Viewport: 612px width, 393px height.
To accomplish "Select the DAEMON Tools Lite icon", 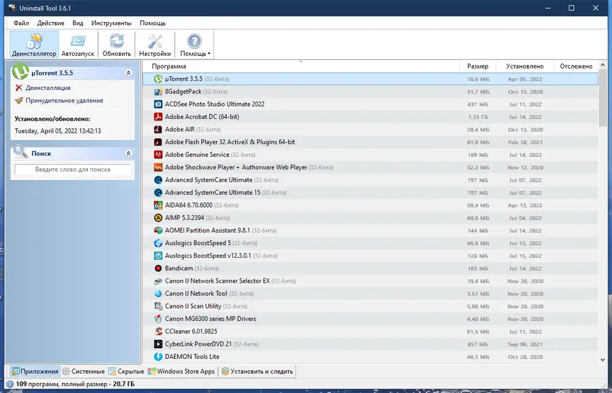I will [158, 357].
